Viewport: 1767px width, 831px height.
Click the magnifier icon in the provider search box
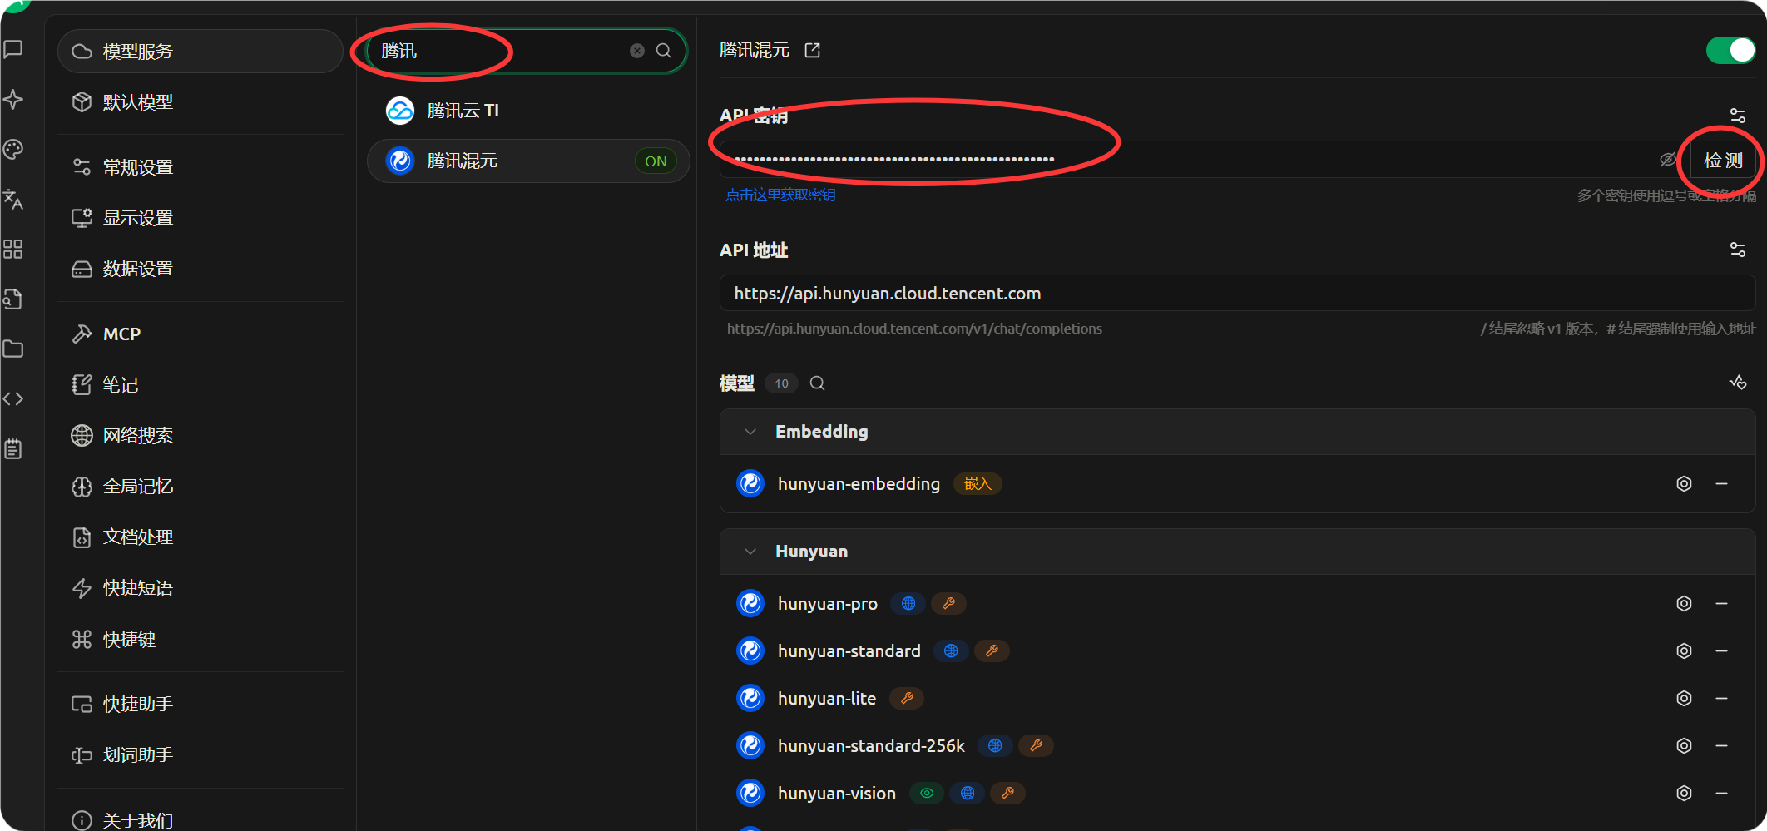664,51
